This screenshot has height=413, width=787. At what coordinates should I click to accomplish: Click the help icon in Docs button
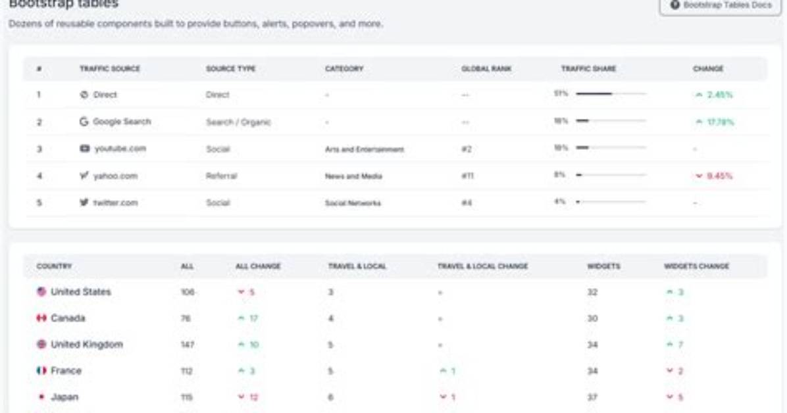(675, 5)
